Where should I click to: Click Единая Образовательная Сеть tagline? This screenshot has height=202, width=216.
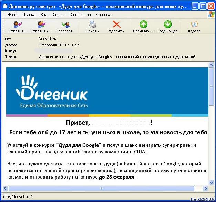[x=54, y=106]
